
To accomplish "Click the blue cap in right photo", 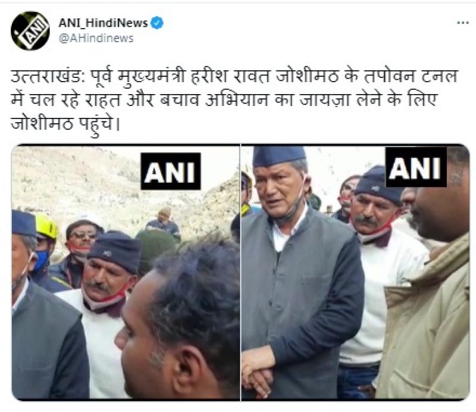I will point(278,156).
